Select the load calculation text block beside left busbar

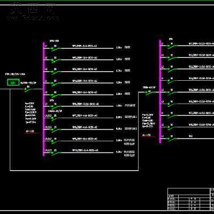click(31, 113)
